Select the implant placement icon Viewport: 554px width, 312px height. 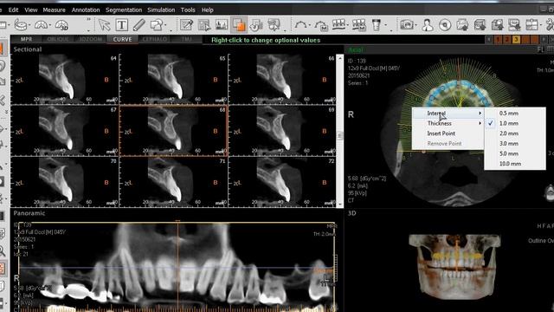pos(377,25)
